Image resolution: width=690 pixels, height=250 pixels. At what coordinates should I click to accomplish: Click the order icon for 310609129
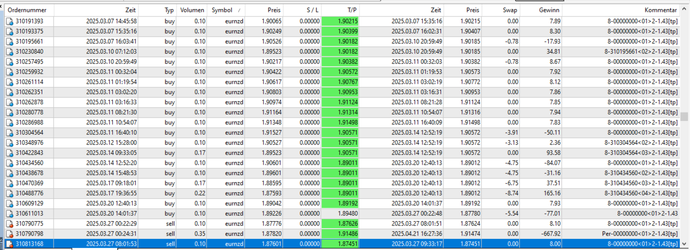(x=9, y=204)
